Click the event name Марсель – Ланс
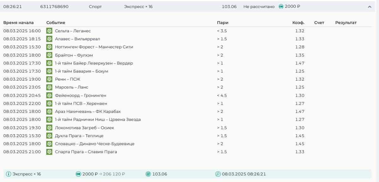 coord(72,87)
